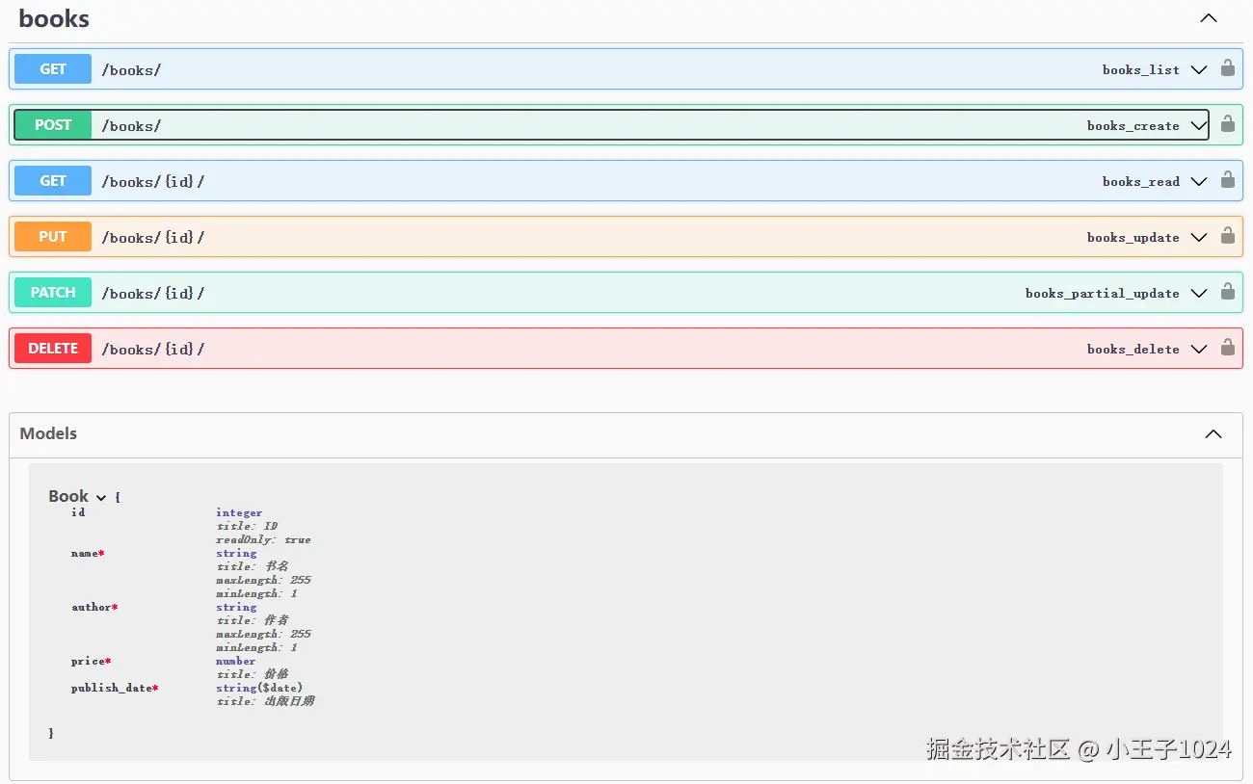Click the lock icon on books_read row

(x=1227, y=180)
